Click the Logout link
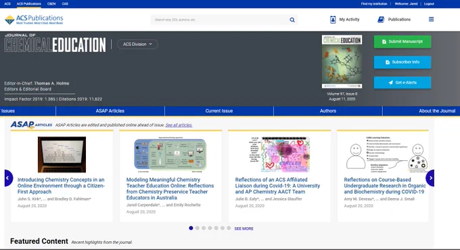Viewport: 460px width, 250px height. (429, 4)
